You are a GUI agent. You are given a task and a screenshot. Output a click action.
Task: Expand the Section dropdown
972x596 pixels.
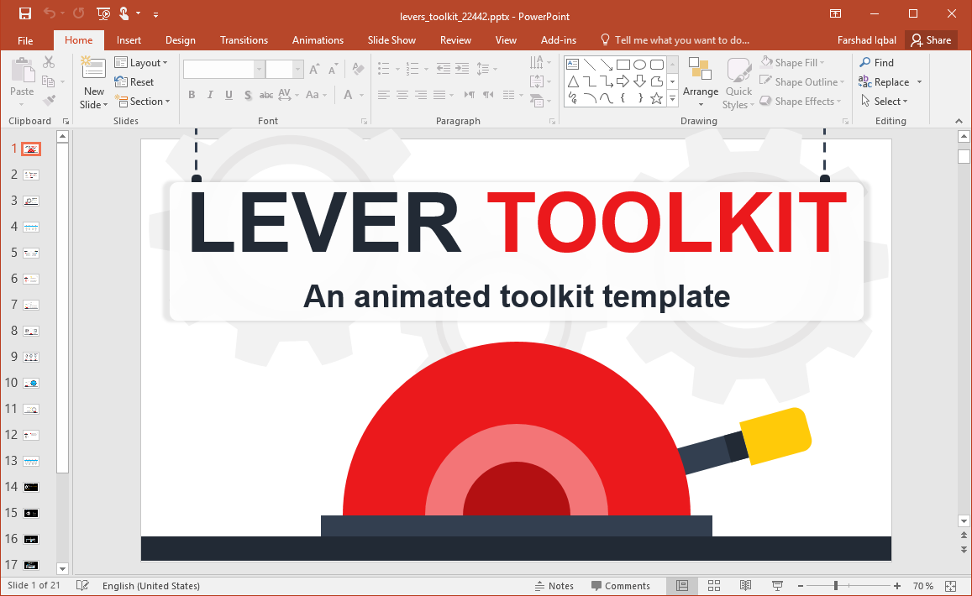(144, 101)
